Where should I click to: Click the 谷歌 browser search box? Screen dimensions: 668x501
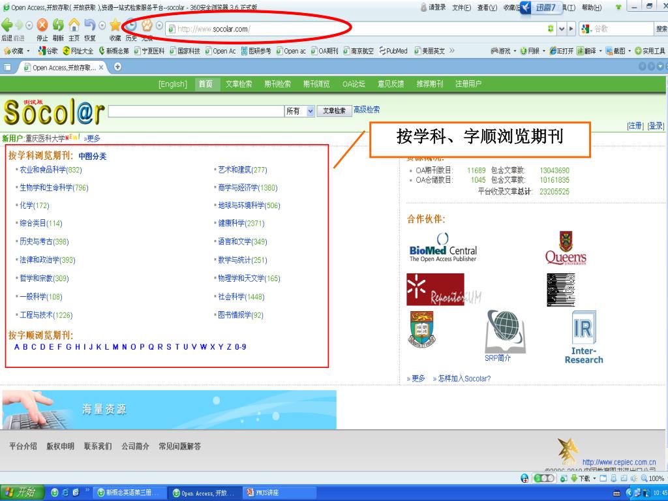tap(623, 29)
